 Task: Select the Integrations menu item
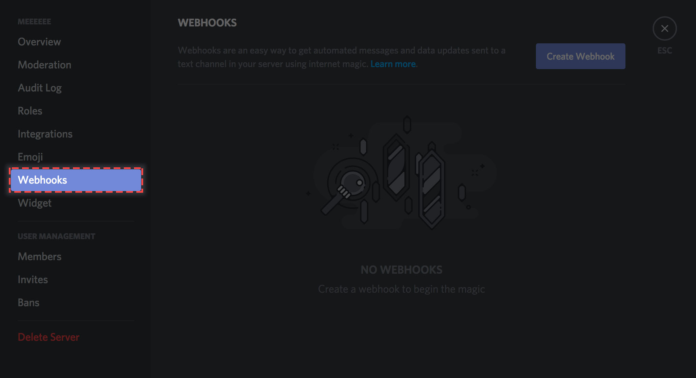point(45,133)
